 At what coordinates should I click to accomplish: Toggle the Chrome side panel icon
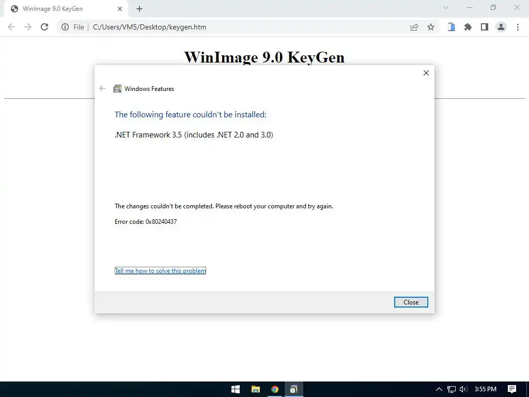pos(485,27)
